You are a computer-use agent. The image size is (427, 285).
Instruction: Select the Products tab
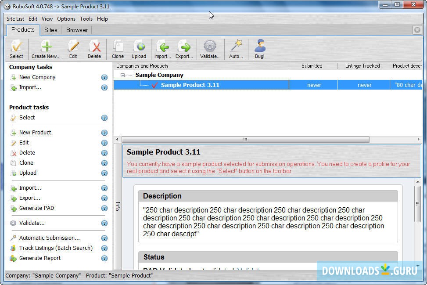point(23,30)
